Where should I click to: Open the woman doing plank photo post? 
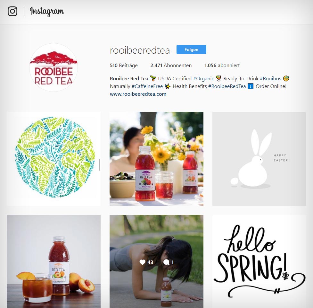(156, 261)
